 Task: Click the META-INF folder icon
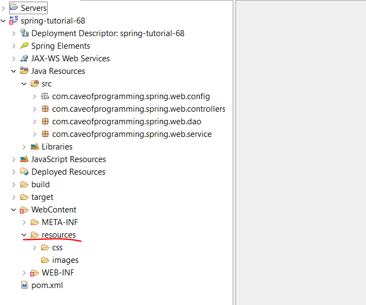[35, 222]
